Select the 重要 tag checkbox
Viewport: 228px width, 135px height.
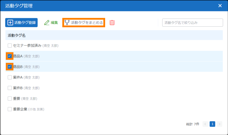(10, 98)
